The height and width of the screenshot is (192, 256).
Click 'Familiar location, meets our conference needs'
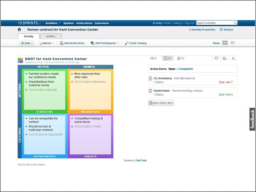pyautogui.click(x=44, y=76)
